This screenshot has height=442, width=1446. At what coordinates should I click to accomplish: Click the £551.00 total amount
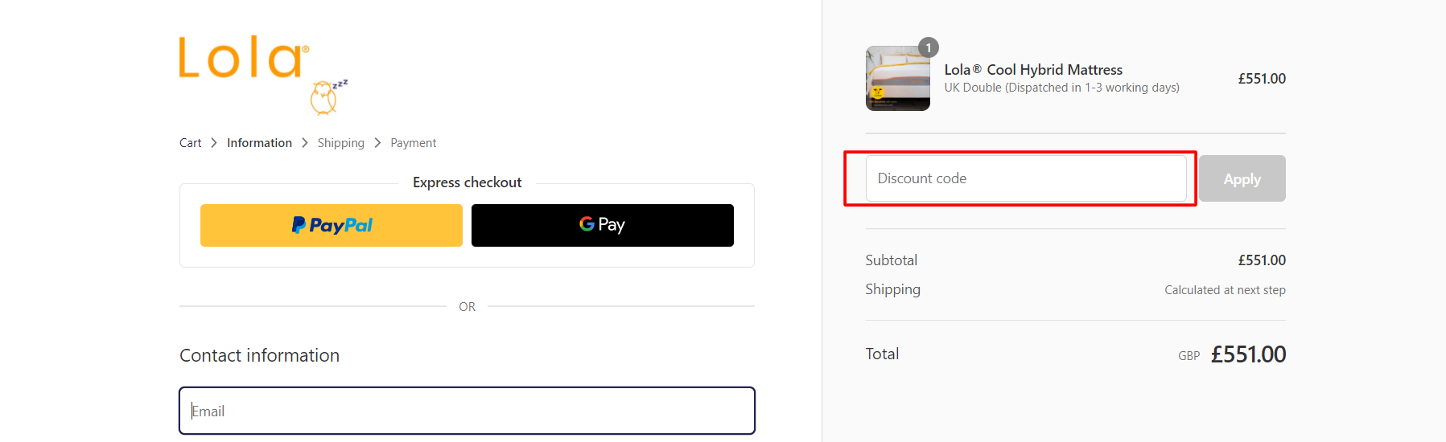coord(1248,354)
